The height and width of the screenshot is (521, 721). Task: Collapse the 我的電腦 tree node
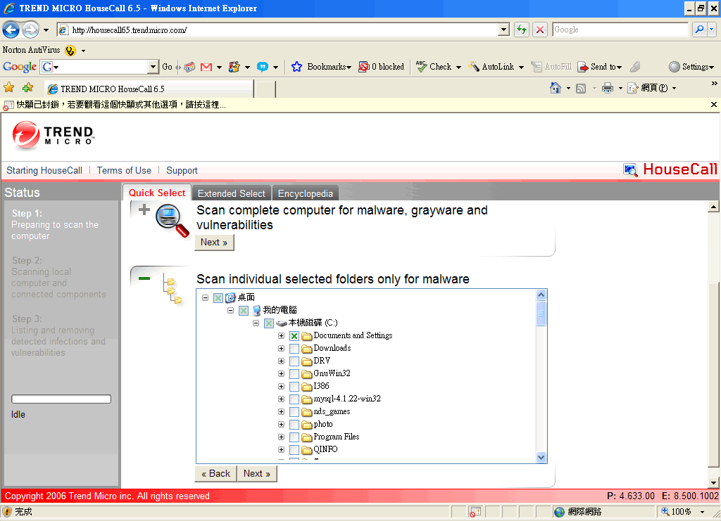230,310
